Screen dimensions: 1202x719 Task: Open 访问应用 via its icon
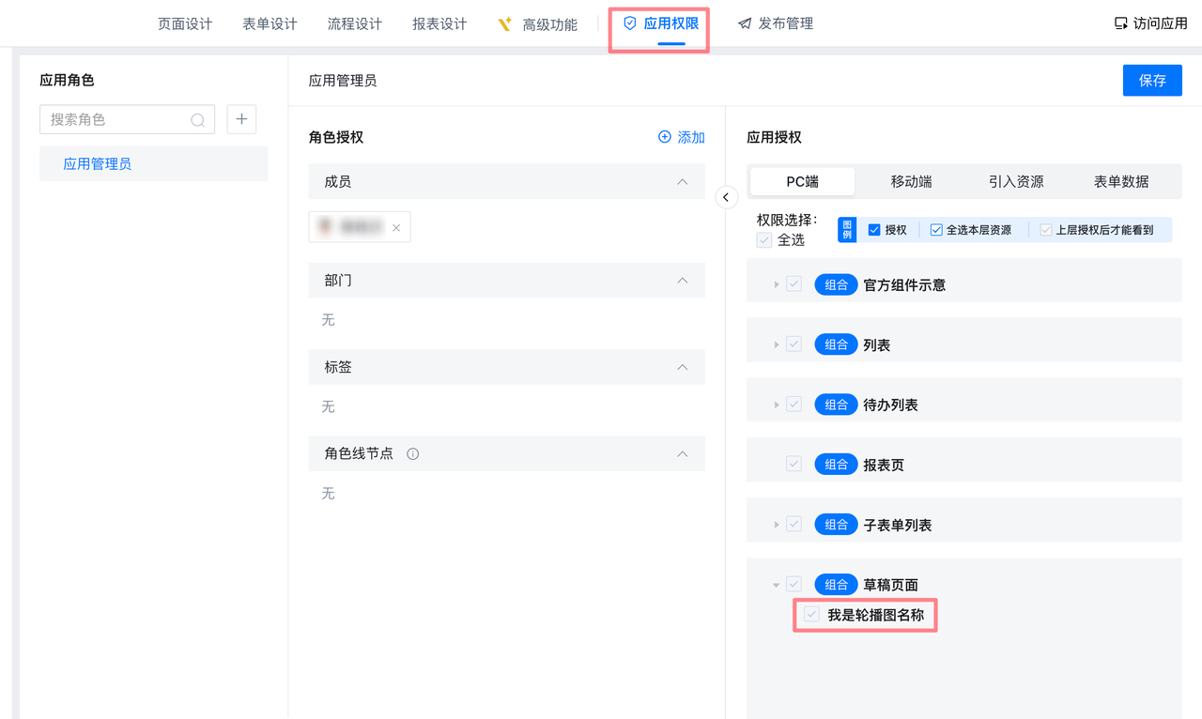pos(1120,23)
